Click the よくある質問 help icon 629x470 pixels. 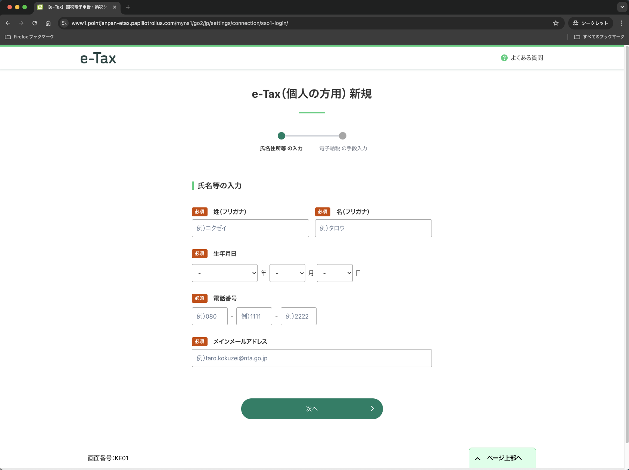click(504, 57)
